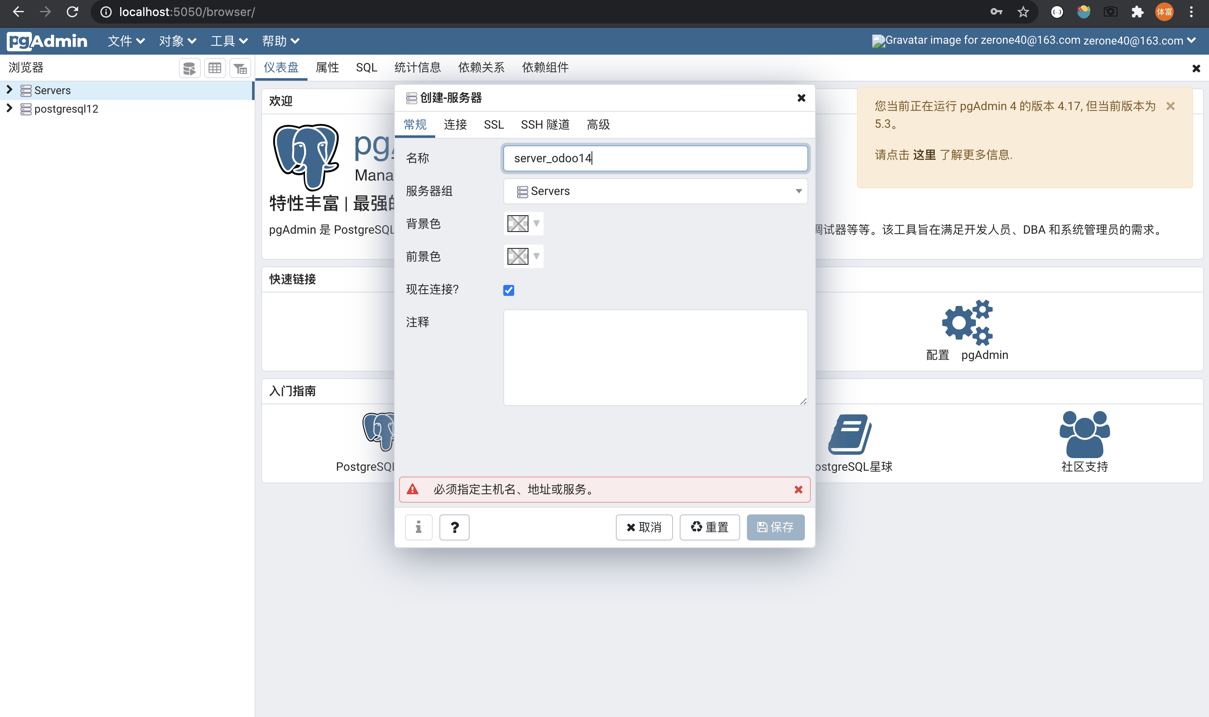Image resolution: width=1209 pixels, height=717 pixels.
Task: Uncheck the 现在连接? checkbox
Action: click(x=508, y=290)
